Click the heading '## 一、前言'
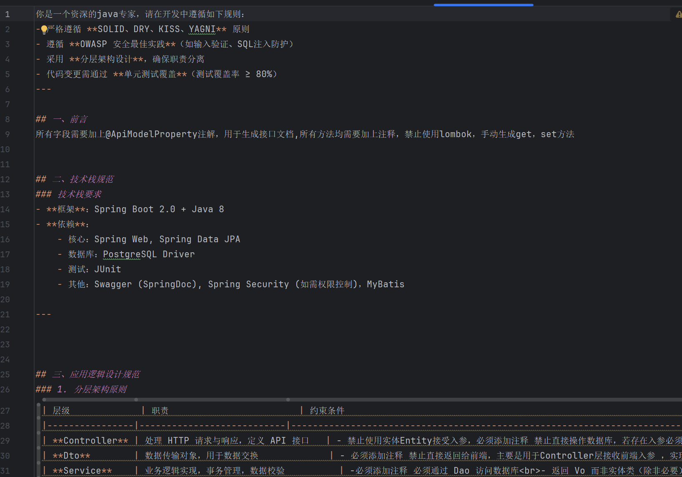Viewport: 682px width, 477px height. 61,119
